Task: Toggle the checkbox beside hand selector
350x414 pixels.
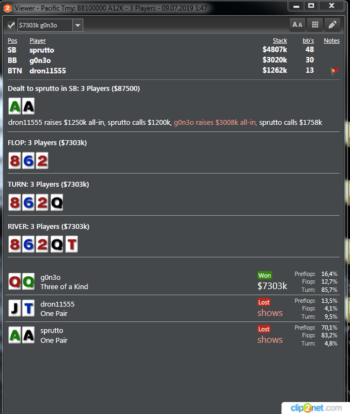Action: pos(11,25)
